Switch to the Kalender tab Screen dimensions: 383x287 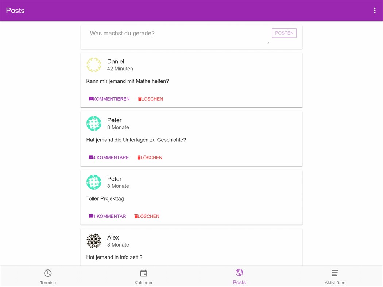coord(143,276)
